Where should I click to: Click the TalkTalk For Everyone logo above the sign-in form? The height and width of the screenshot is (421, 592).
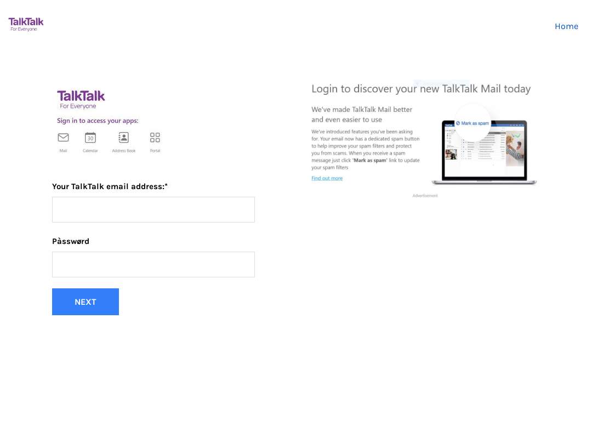pos(81,100)
